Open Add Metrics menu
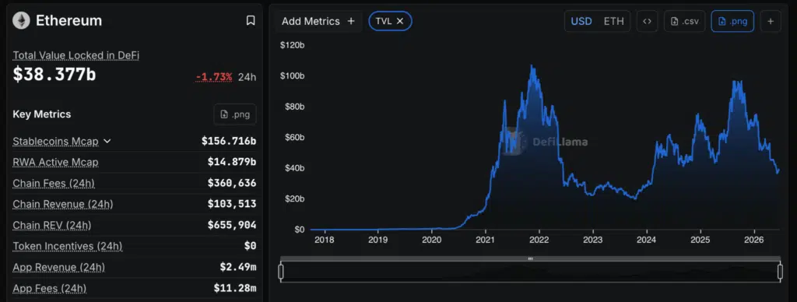This screenshot has height=302, width=797. click(x=318, y=21)
